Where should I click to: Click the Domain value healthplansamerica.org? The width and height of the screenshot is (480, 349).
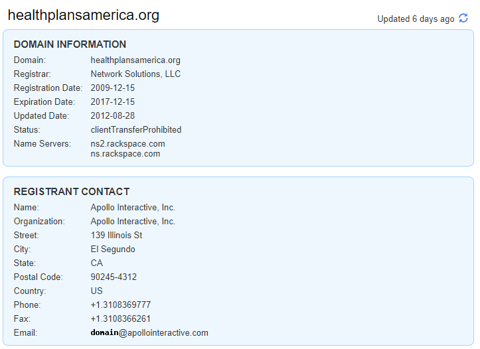pyautogui.click(x=135, y=60)
